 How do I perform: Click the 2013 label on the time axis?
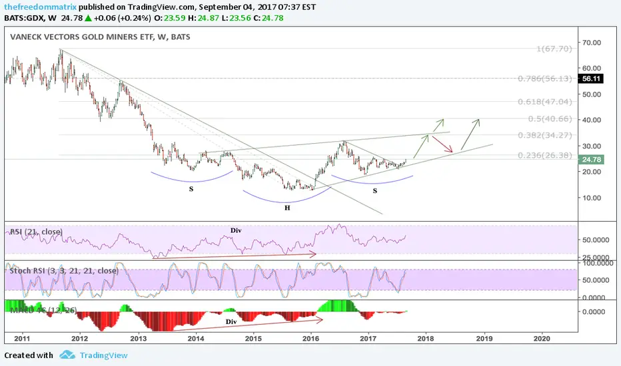click(x=138, y=338)
